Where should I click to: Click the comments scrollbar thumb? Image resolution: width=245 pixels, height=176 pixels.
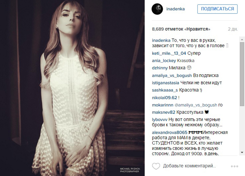pos(242,74)
